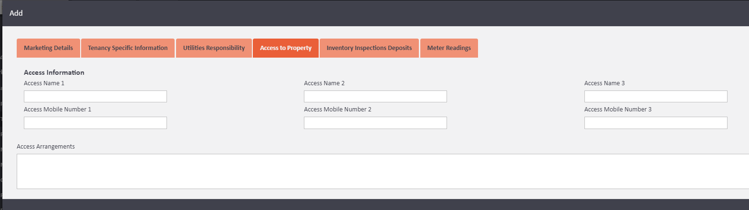Focus the Access Mobile Number 1 box
The image size is (749, 210).
(x=95, y=123)
